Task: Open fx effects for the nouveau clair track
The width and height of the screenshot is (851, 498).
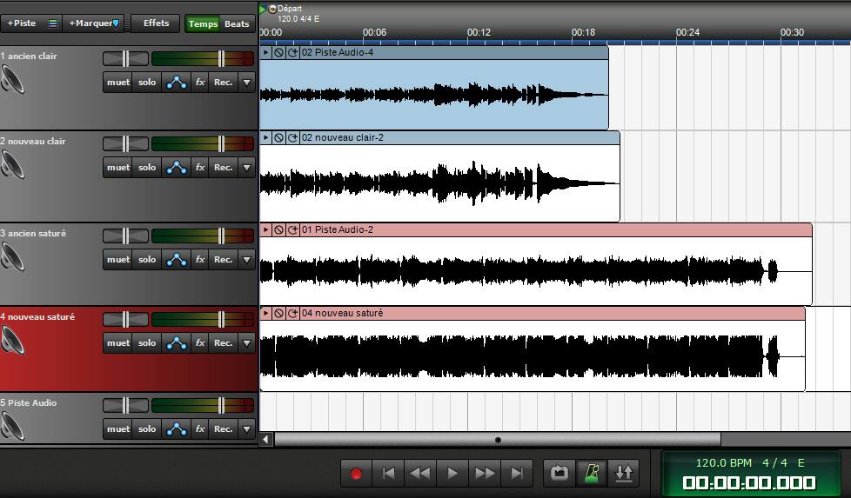Action: [200, 168]
